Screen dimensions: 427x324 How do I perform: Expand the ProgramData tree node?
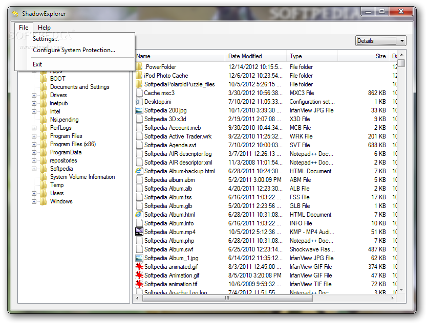pyautogui.click(x=34, y=152)
